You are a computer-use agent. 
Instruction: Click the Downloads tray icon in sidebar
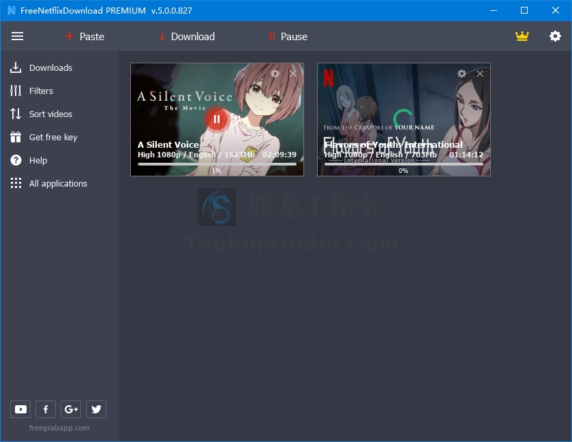16,68
